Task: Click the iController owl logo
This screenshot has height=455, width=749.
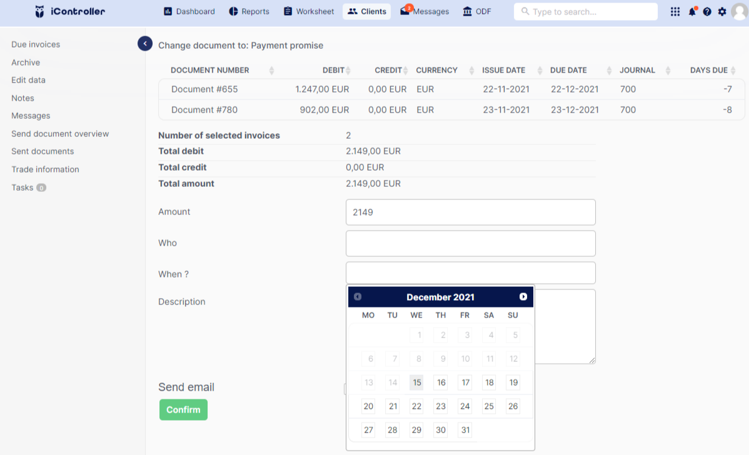Action: (39, 11)
